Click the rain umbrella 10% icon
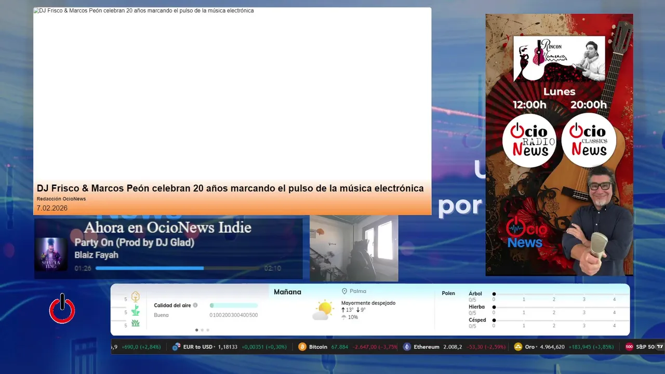This screenshot has height=374, width=665. click(344, 317)
